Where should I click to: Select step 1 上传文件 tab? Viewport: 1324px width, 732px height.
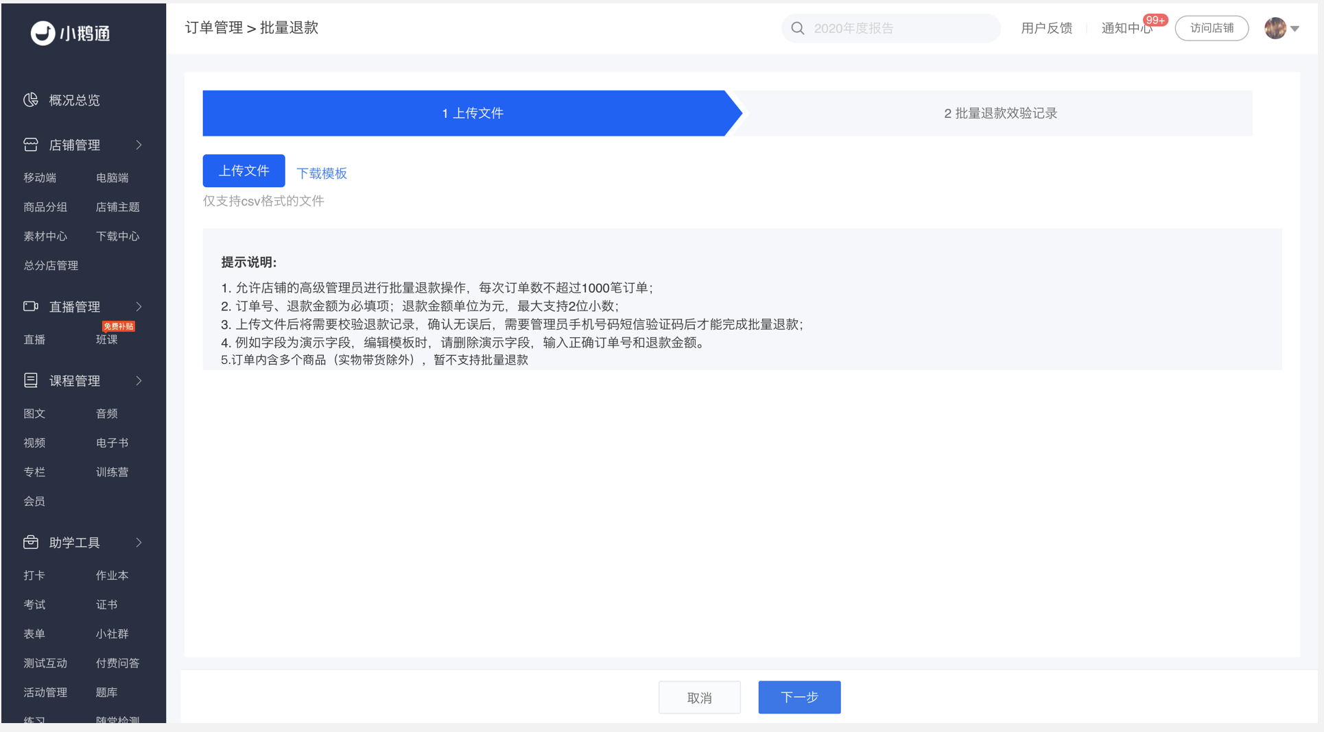coord(472,113)
